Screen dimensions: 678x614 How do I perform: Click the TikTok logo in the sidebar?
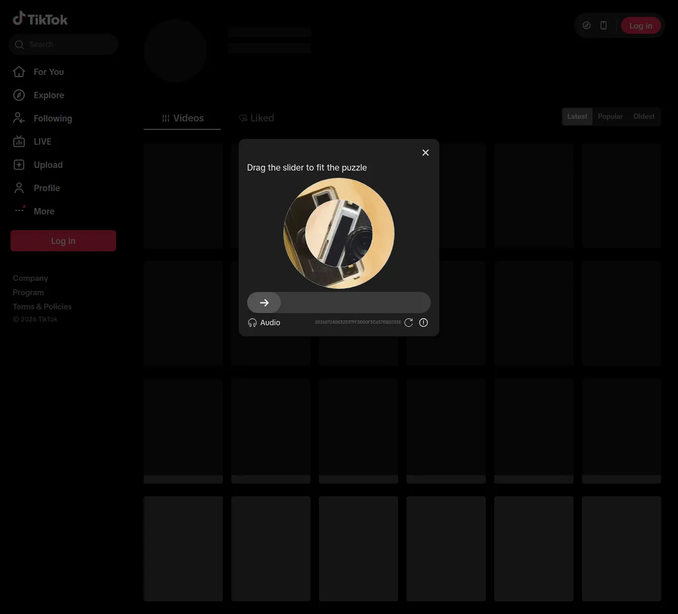tap(40, 19)
